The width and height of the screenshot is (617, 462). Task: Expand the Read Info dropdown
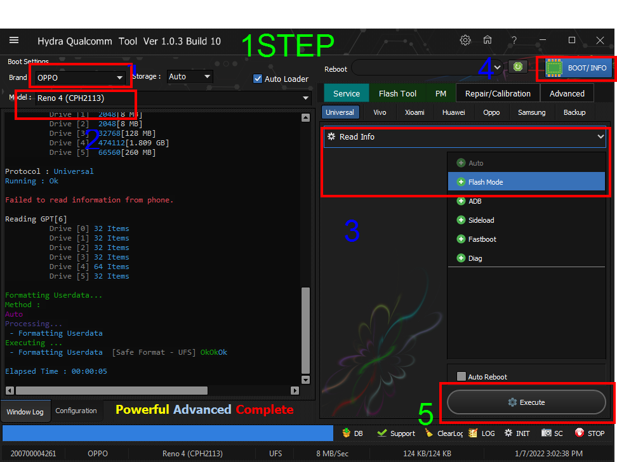[x=465, y=137]
